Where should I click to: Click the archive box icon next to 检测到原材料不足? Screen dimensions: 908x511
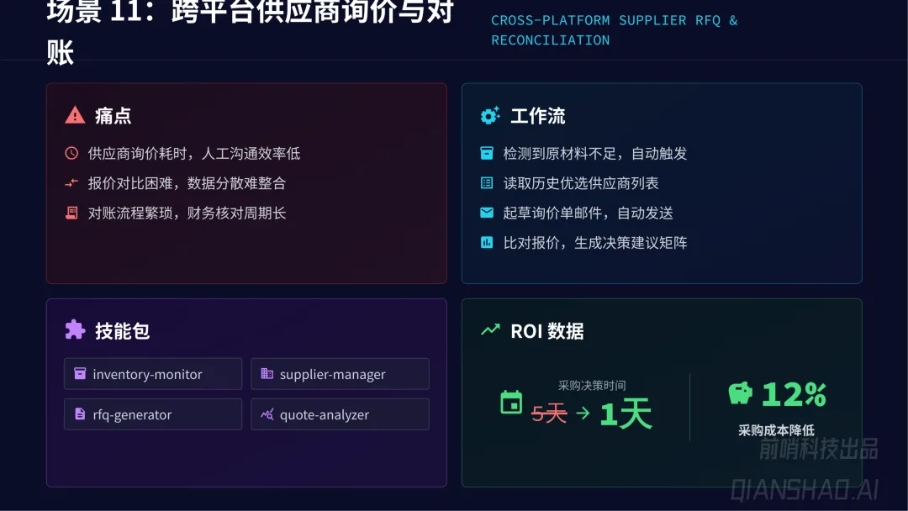tap(487, 153)
